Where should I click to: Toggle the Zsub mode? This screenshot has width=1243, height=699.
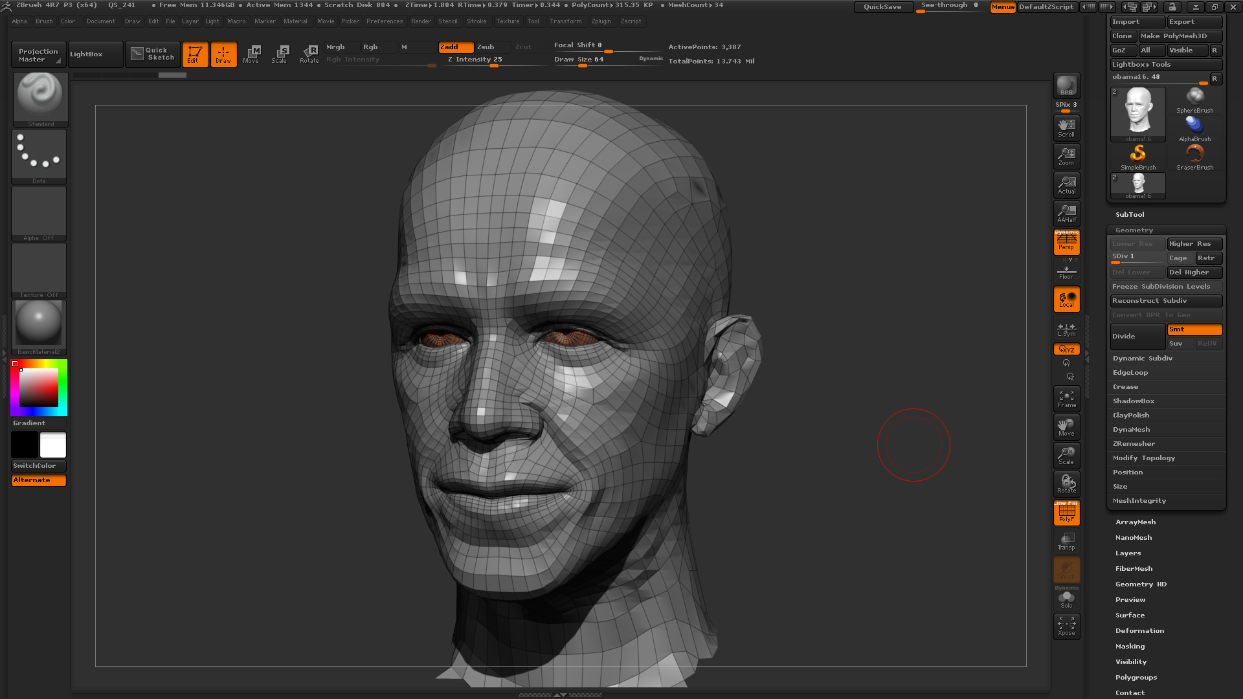[493, 47]
